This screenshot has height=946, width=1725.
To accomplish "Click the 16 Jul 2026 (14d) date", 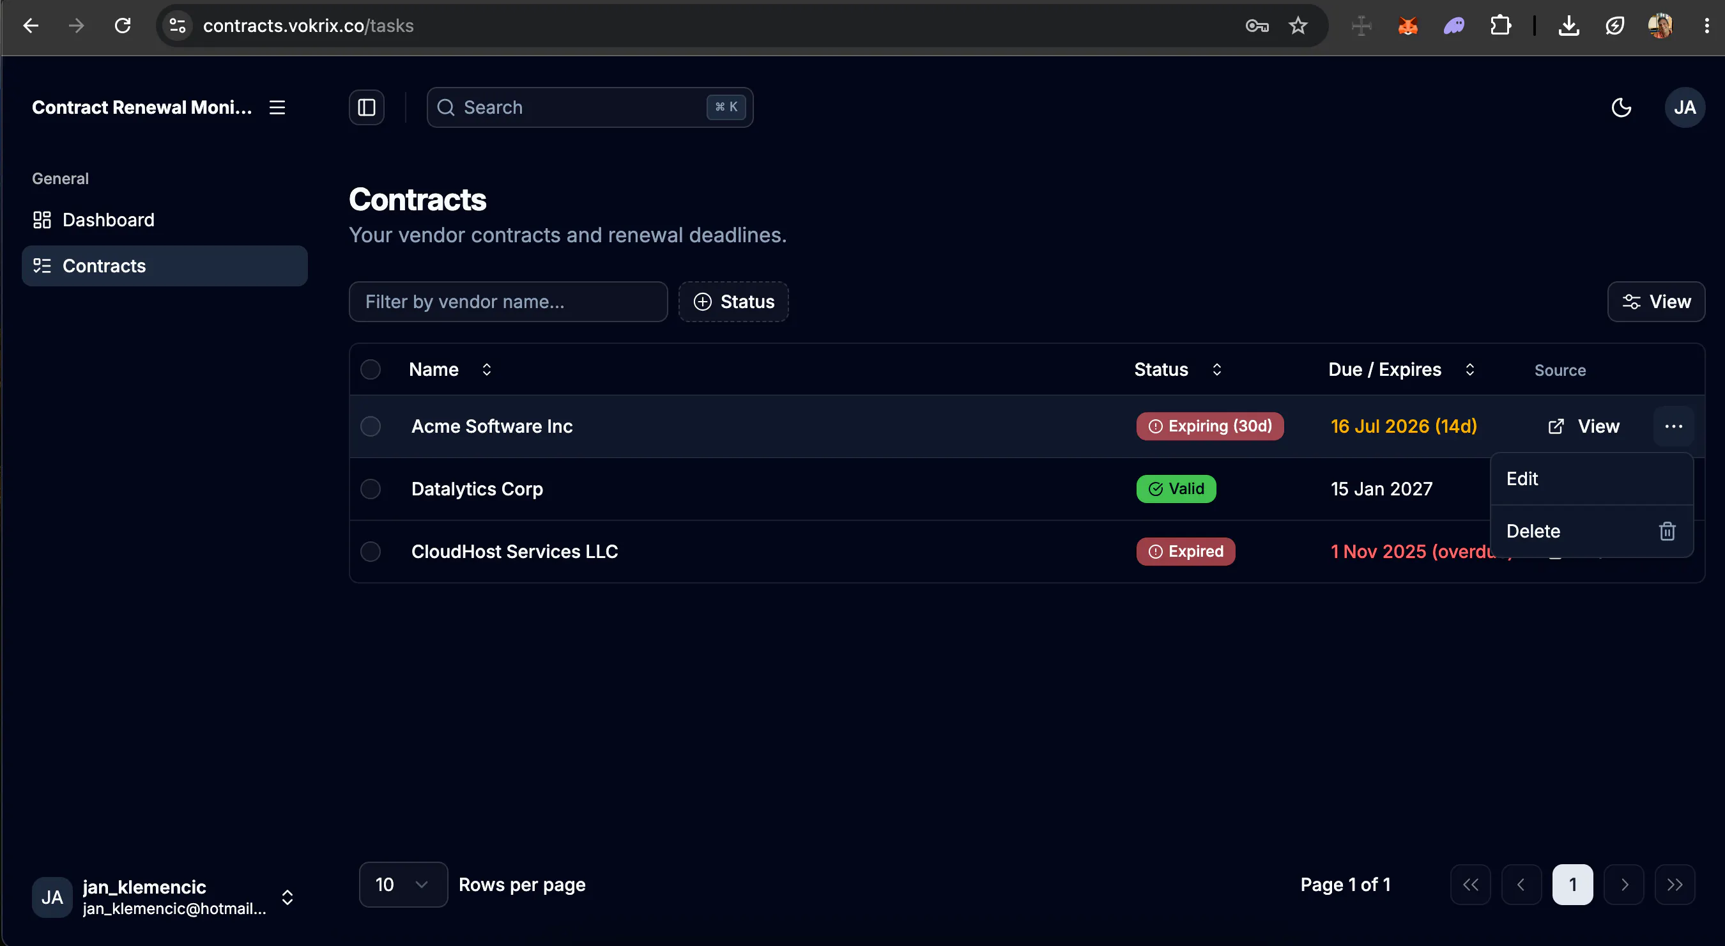I will pyautogui.click(x=1404, y=426).
